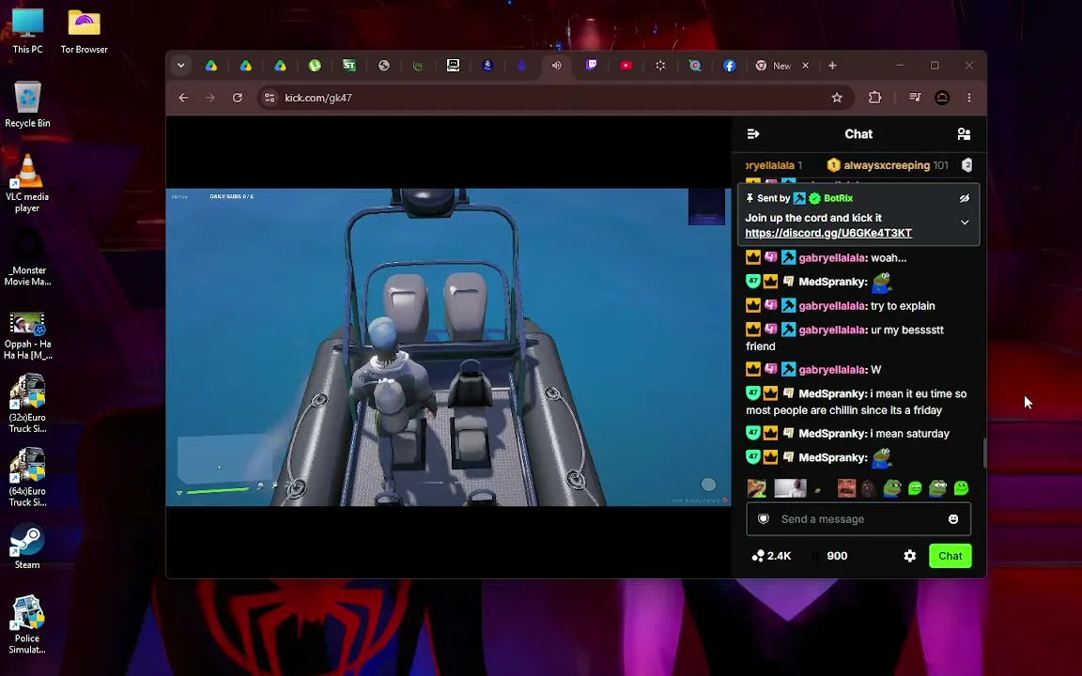Viewport: 1082px width, 676px height.
Task: Click the green Chat send button
Action: [x=950, y=556]
